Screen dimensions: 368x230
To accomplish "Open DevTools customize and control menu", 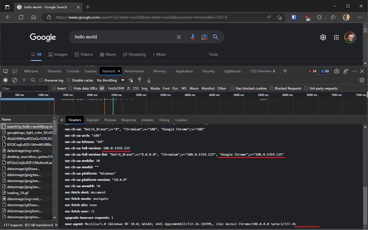I will point(354,71).
